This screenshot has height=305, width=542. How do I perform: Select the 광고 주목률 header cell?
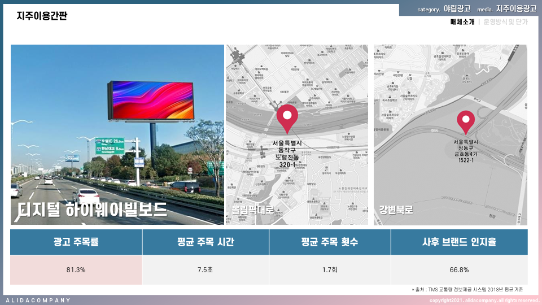(76, 242)
